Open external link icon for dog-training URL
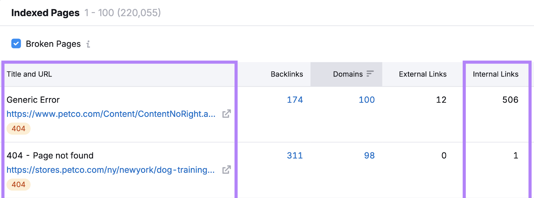The width and height of the screenshot is (534, 198). 227,170
